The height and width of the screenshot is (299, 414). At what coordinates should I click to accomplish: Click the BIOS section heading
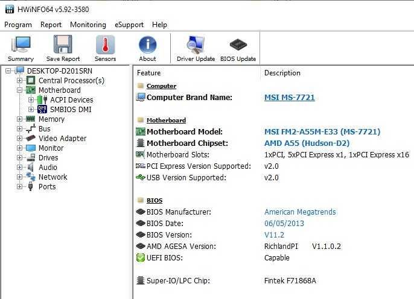(154, 200)
